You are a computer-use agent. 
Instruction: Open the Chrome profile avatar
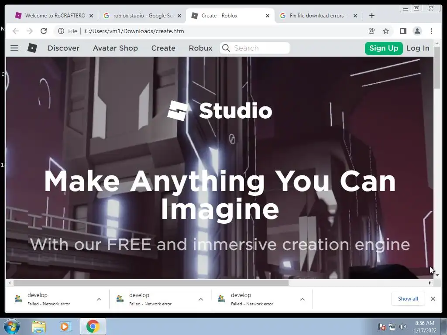pyautogui.click(x=417, y=31)
